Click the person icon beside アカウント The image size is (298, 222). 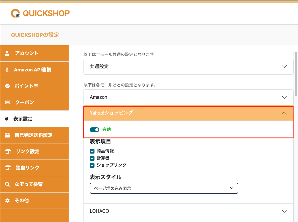(x=7, y=53)
